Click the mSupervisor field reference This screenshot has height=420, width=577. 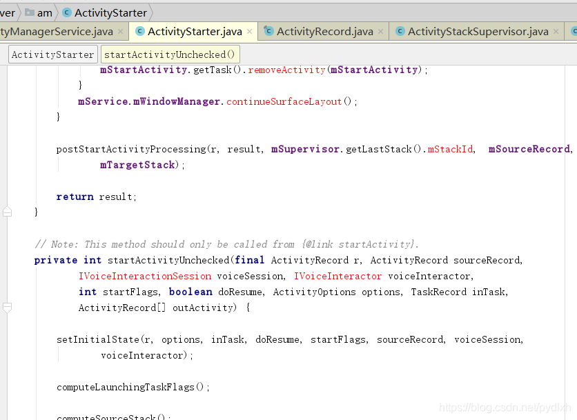click(x=305, y=149)
